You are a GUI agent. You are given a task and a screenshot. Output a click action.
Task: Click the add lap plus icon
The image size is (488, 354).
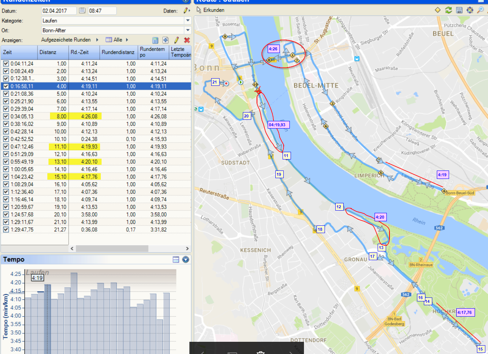coord(166,40)
